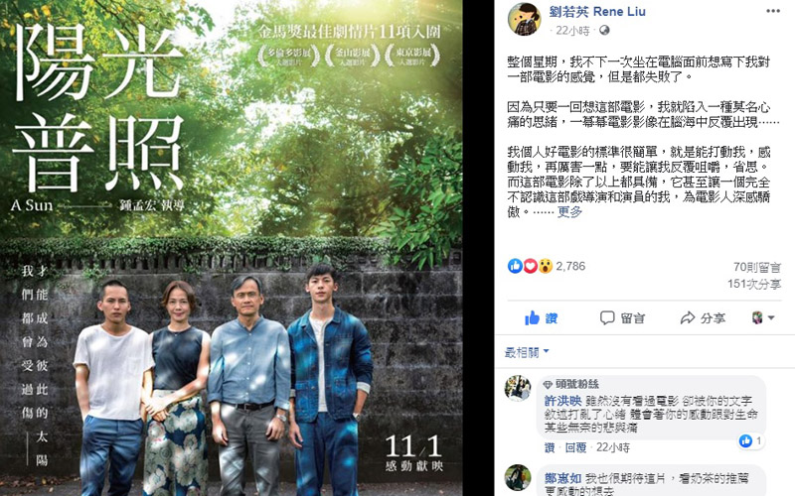Screen dimensions: 795x496
Task: Like 許洪映's comment with 讚
Action: (550, 447)
